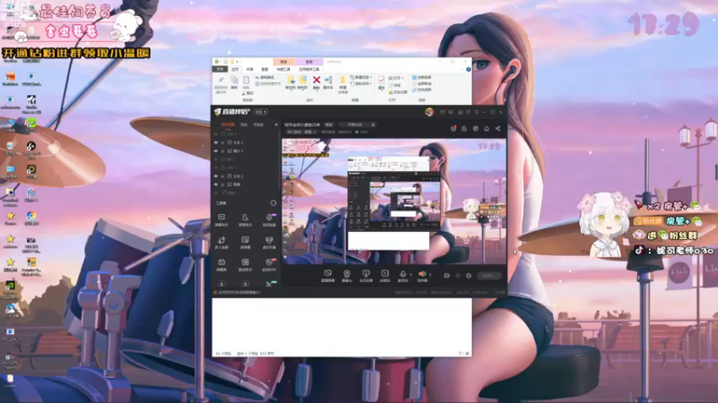718x403 pixels.
Task: Click the start live broadcast button
Action: point(489,276)
